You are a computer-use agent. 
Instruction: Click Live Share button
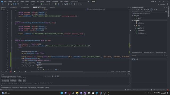[x=161, y=4]
